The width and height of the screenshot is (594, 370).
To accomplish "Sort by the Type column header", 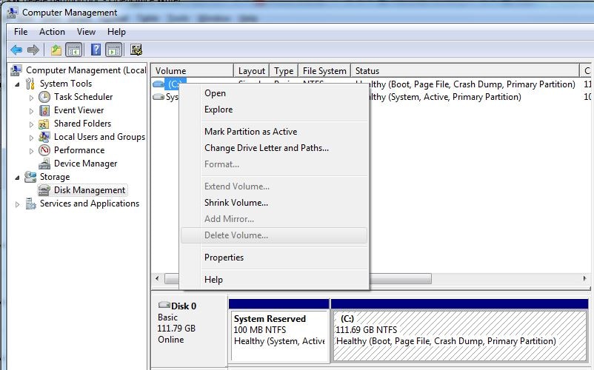I will click(284, 71).
